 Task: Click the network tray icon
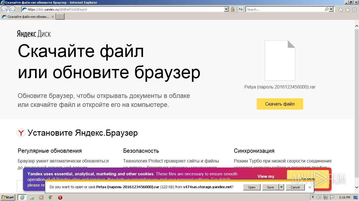(x=325, y=197)
